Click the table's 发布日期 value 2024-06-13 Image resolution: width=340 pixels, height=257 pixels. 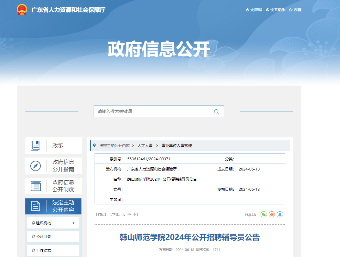tap(249, 190)
